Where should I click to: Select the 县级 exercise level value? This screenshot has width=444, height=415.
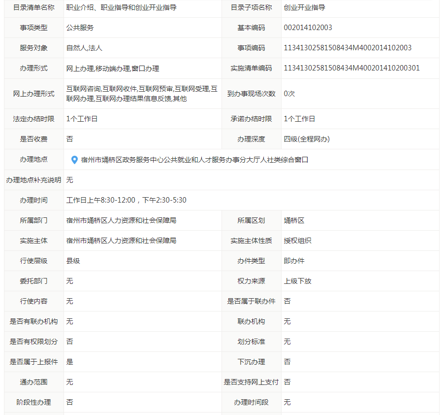(73, 261)
